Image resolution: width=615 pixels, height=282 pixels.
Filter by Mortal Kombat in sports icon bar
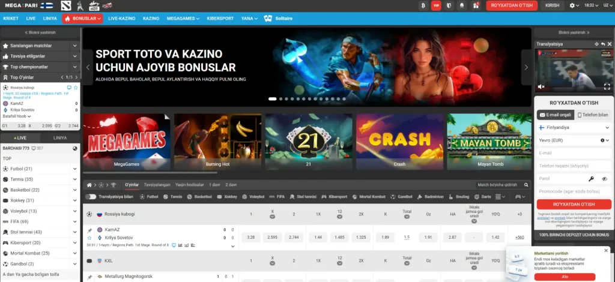[369, 197]
